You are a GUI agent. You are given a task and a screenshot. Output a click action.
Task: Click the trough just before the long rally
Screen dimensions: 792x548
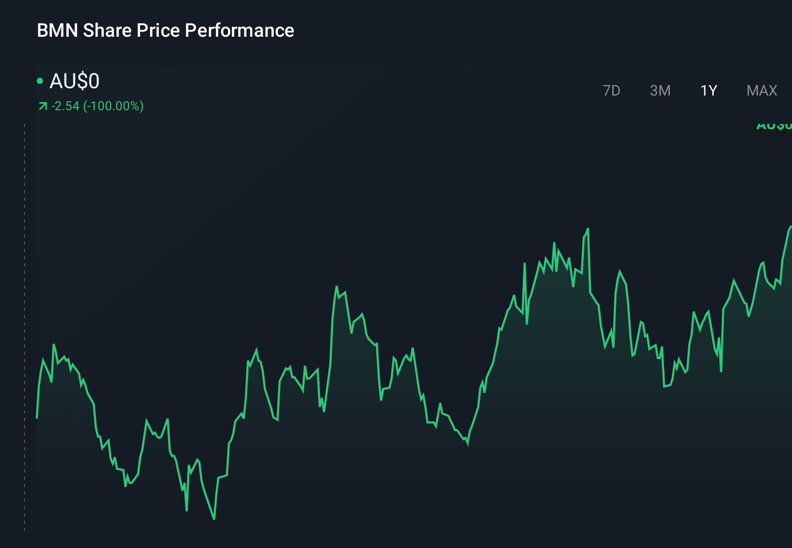tap(467, 444)
